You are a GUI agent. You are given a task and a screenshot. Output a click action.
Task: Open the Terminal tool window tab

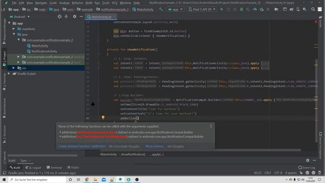pyautogui.click(x=54, y=167)
